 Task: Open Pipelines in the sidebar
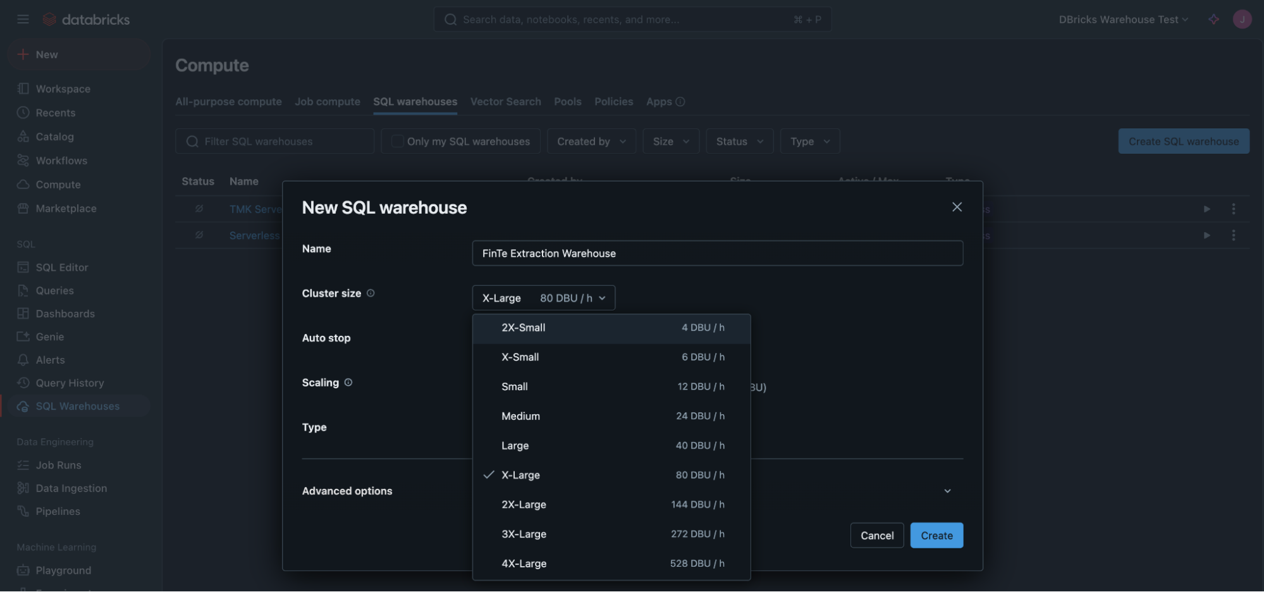tap(78, 511)
